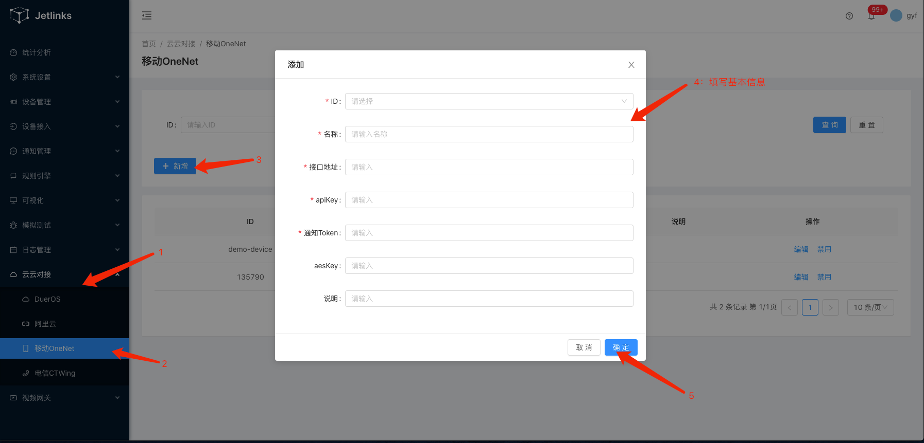Click the gyf user avatar
The height and width of the screenshot is (443, 924).
tap(896, 15)
